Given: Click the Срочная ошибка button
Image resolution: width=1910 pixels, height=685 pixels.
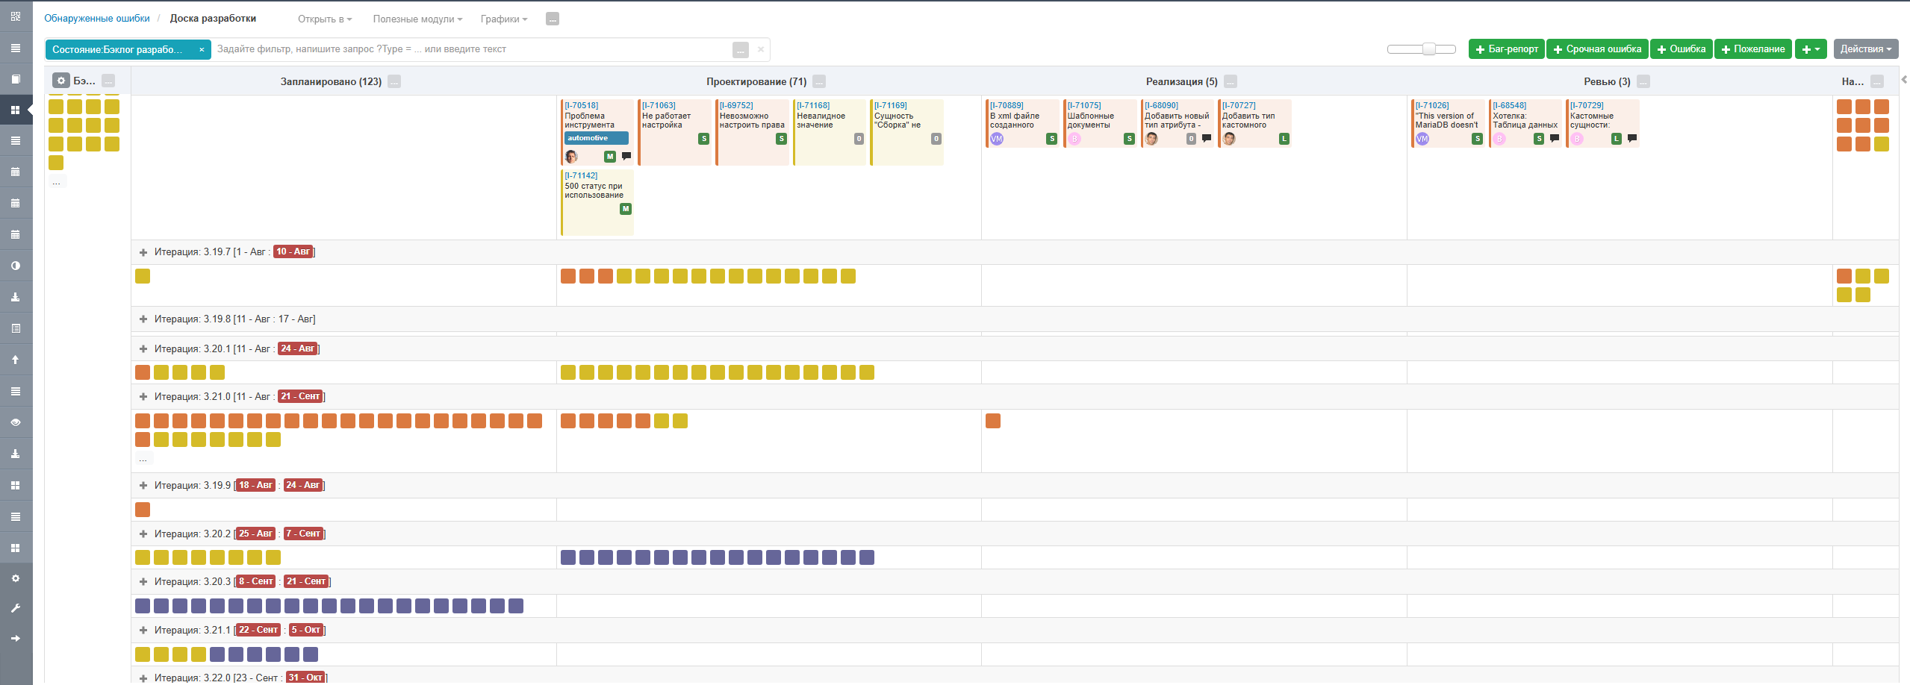Looking at the screenshot, I should [x=1597, y=49].
